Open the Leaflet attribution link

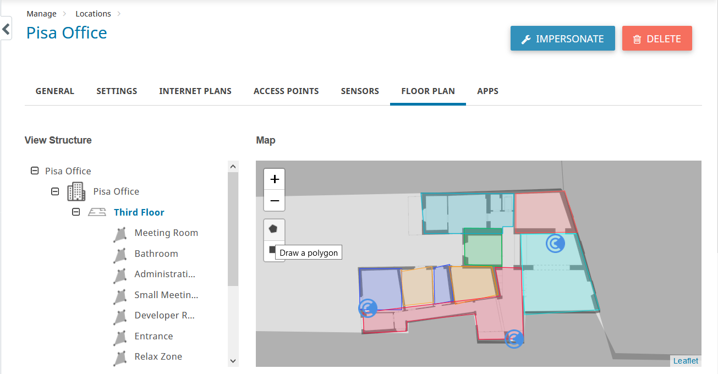tap(686, 361)
